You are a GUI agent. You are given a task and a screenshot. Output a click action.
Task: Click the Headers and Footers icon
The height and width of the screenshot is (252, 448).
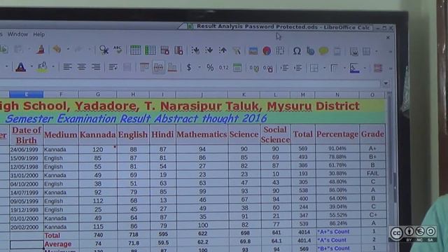337,51
